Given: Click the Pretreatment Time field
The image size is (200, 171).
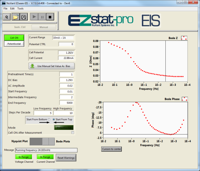Looking at the screenshot, I should (x=66, y=74).
